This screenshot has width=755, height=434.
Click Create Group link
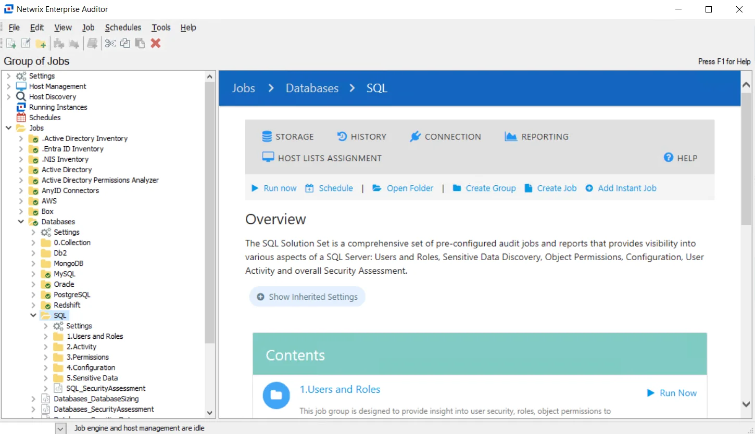(484, 188)
